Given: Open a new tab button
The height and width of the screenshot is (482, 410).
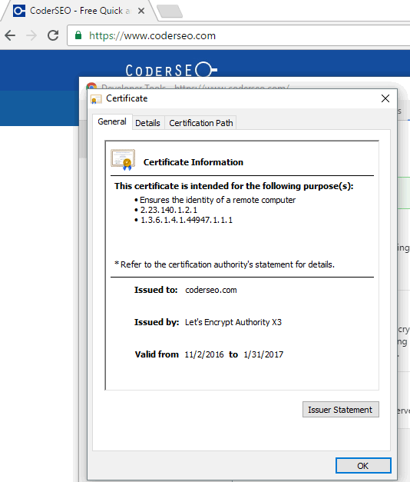Looking at the screenshot, I should click(170, 12).
